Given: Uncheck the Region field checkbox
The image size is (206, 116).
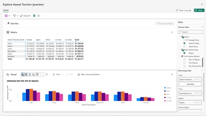Looking at the screenshot, I should point(184,53).
